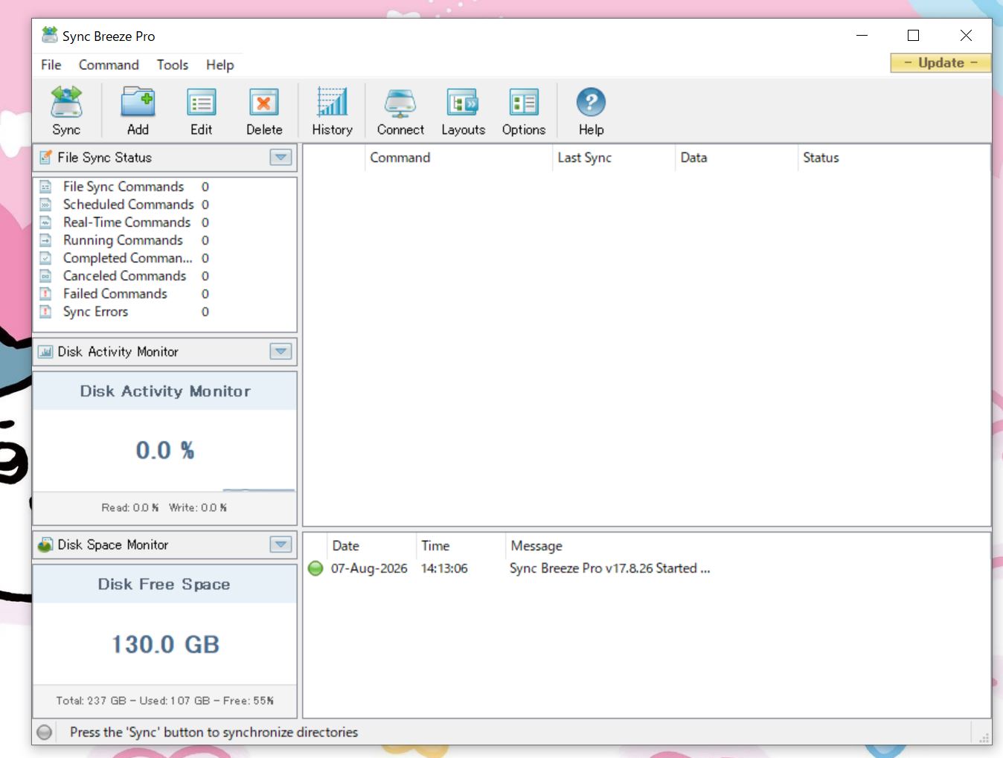Click the Disk Activity Monitor panel icon
1003x758 pixels.
click(45, 352)
